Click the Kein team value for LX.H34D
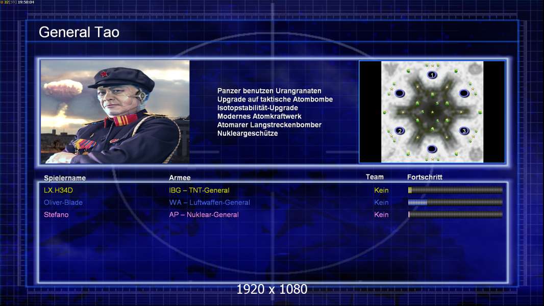The width and height of the screenshot is (544, 306). coord(381,190)
